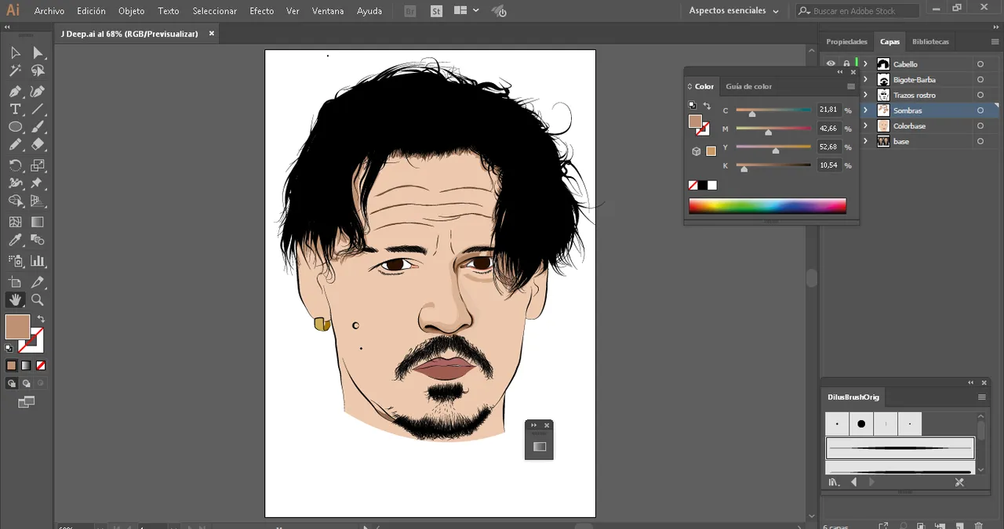This screenshot has width=1004, height=529.
Task: Open the Efecto menu
Action: [x=262, y=11]
